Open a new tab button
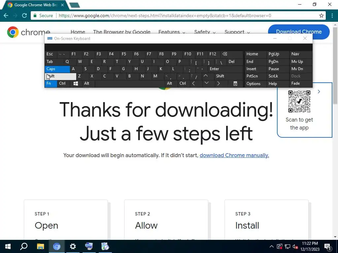This screenshot has width=338, height=253. click(x=75, y=5)
